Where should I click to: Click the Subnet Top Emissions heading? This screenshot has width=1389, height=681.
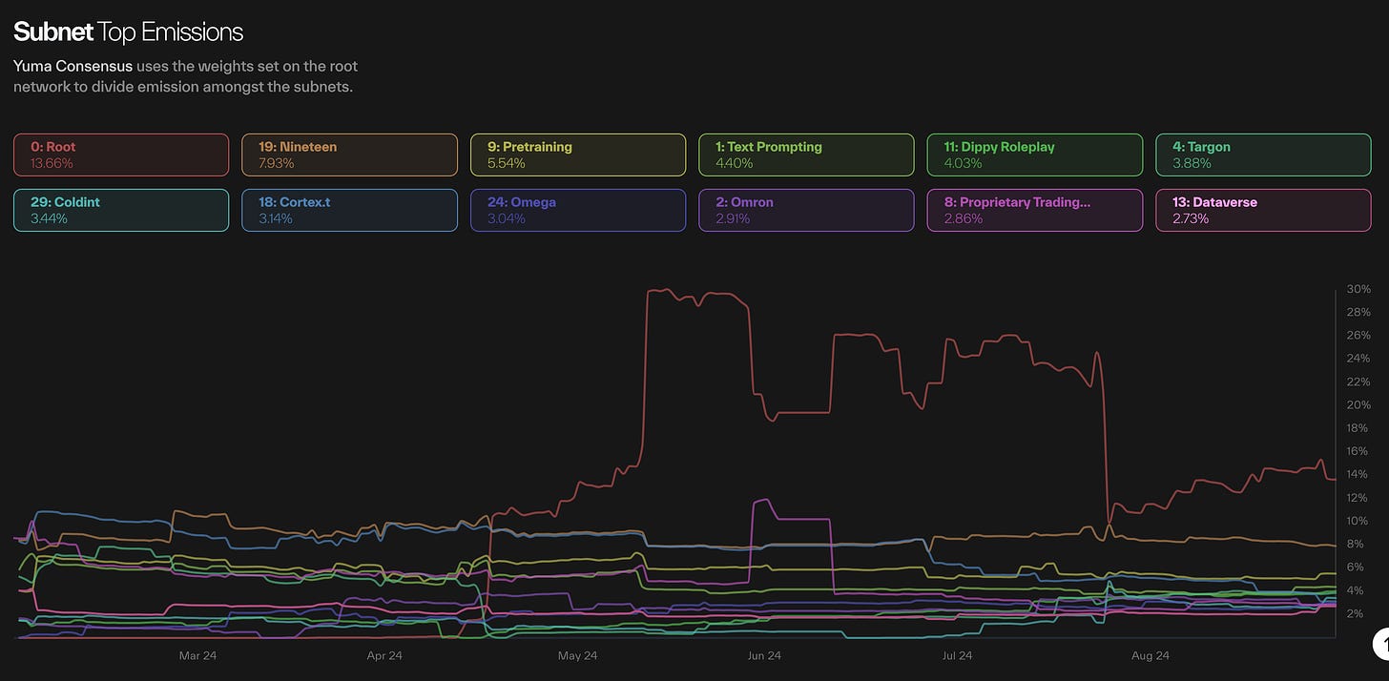(129, 31)
